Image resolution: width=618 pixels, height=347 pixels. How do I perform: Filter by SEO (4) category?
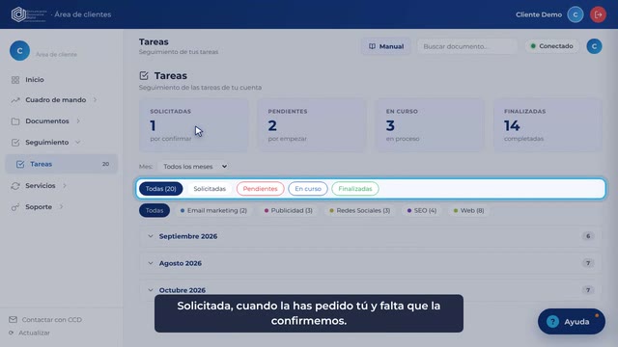[422, 210]
